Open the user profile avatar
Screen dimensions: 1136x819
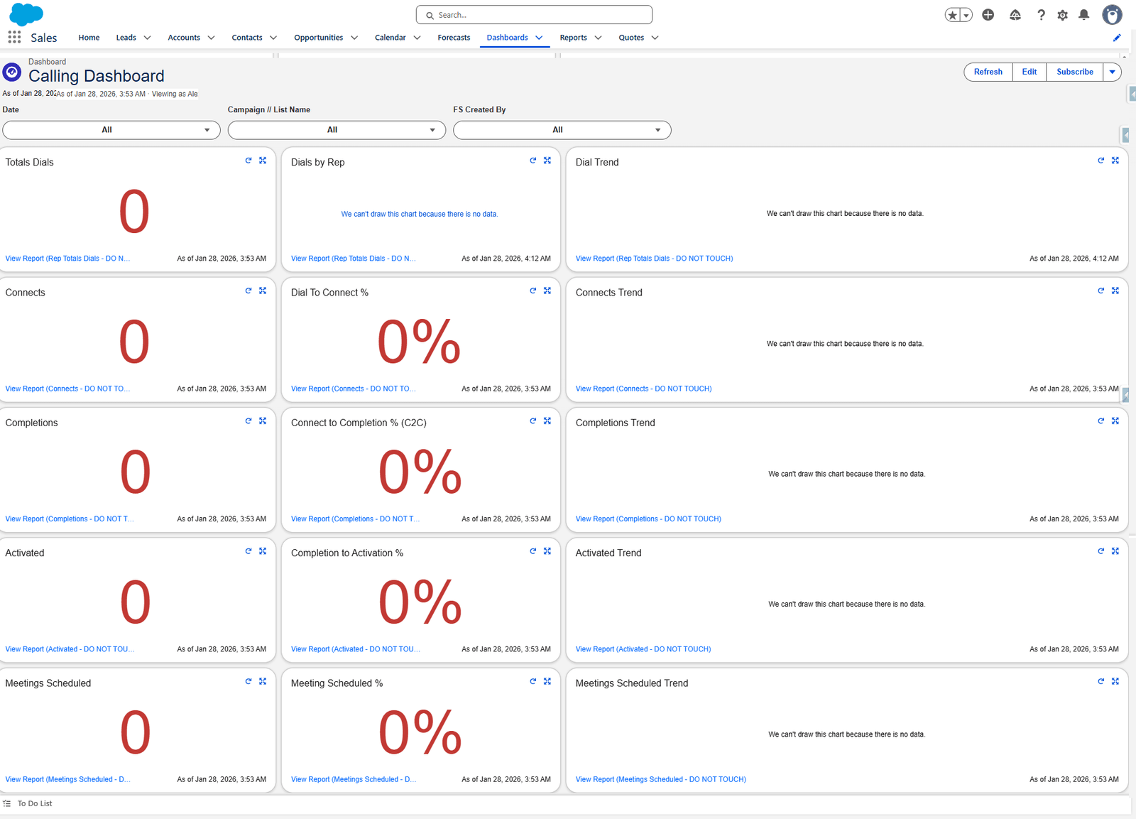pyautogui.click(x=1112, y=14)
